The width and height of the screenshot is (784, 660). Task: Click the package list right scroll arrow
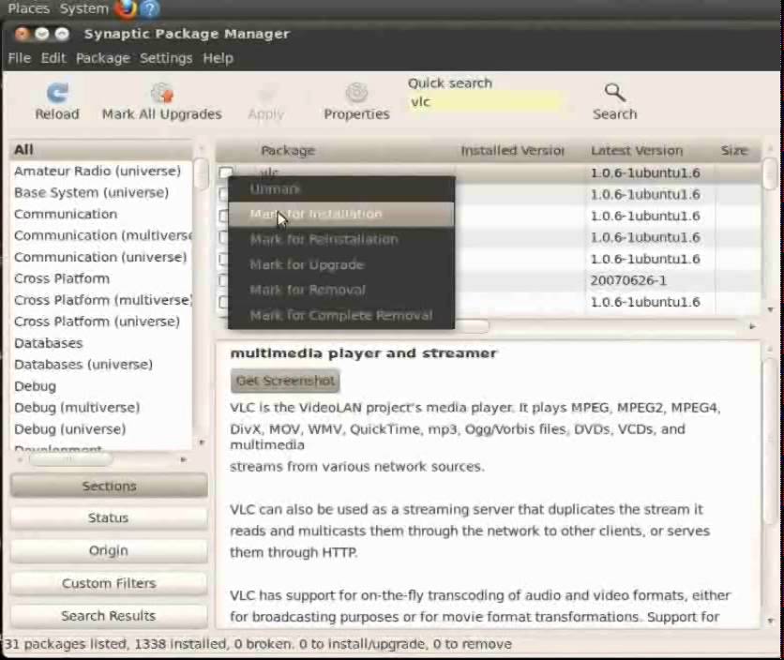(x=752, y=326)
